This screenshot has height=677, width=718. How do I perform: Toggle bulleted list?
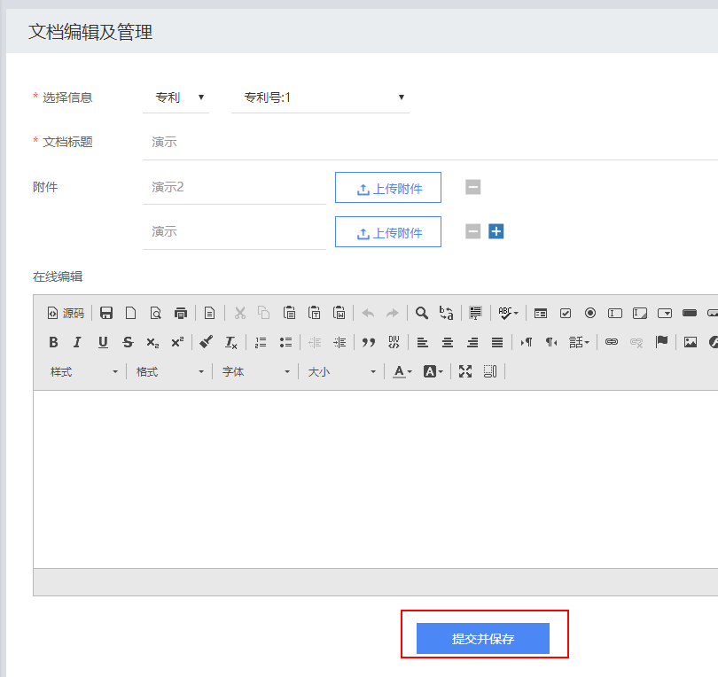285,342
